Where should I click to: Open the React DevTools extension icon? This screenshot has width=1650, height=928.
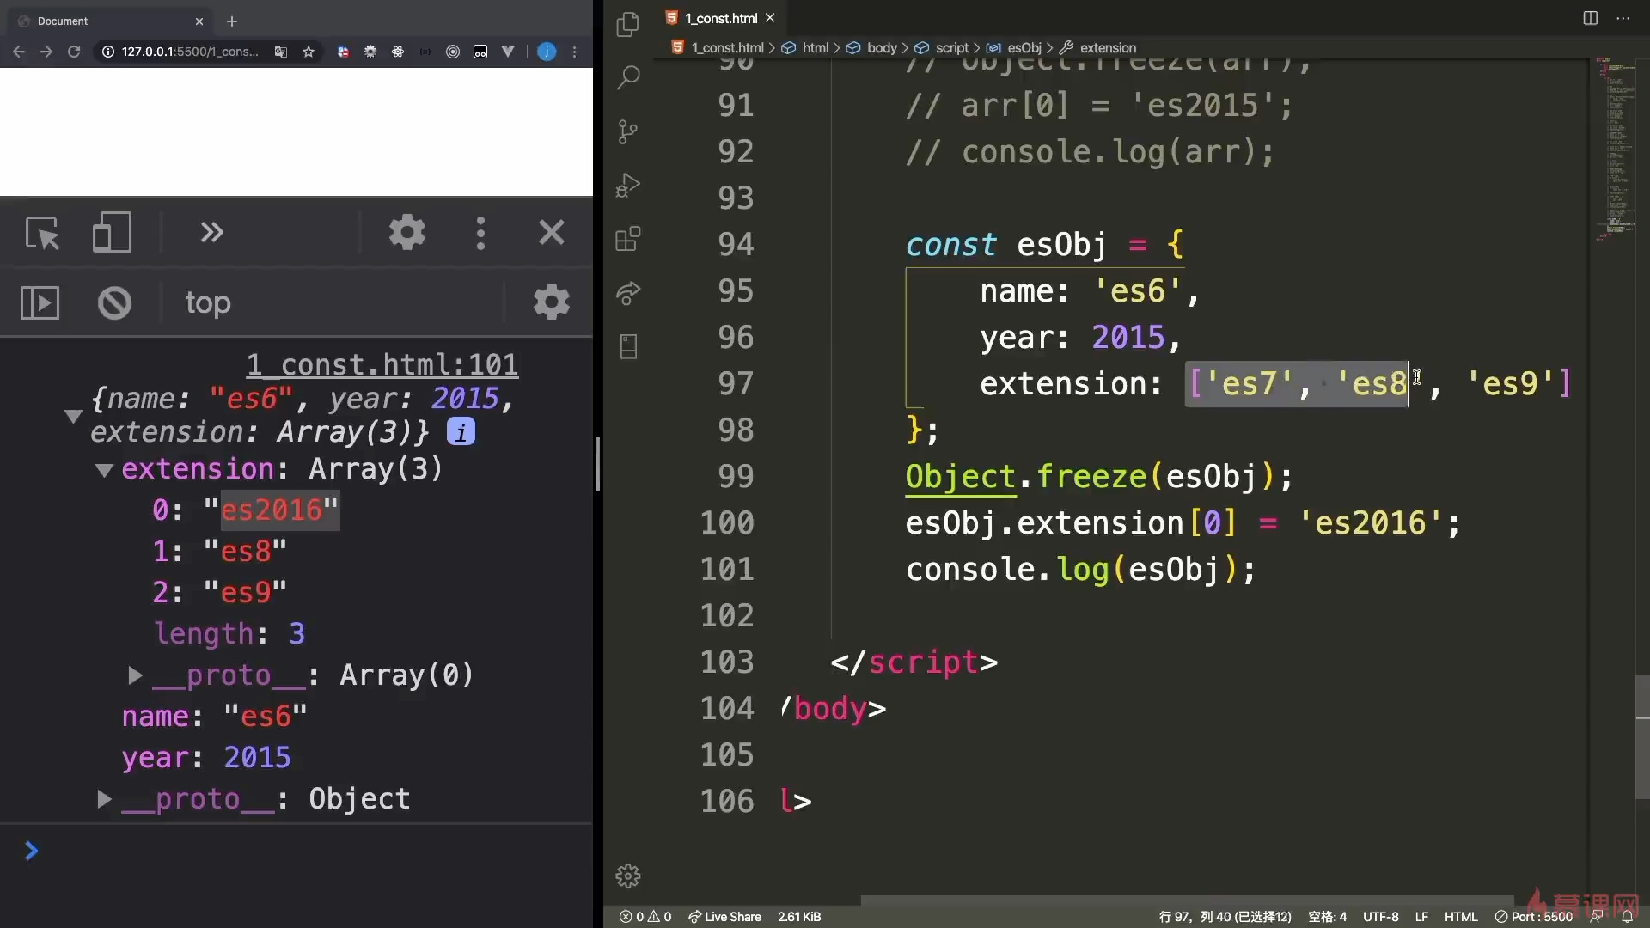tap(398, 52)
